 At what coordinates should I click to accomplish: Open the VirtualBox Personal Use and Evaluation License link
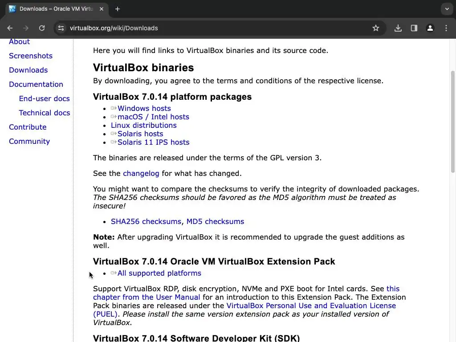point(311,305)
